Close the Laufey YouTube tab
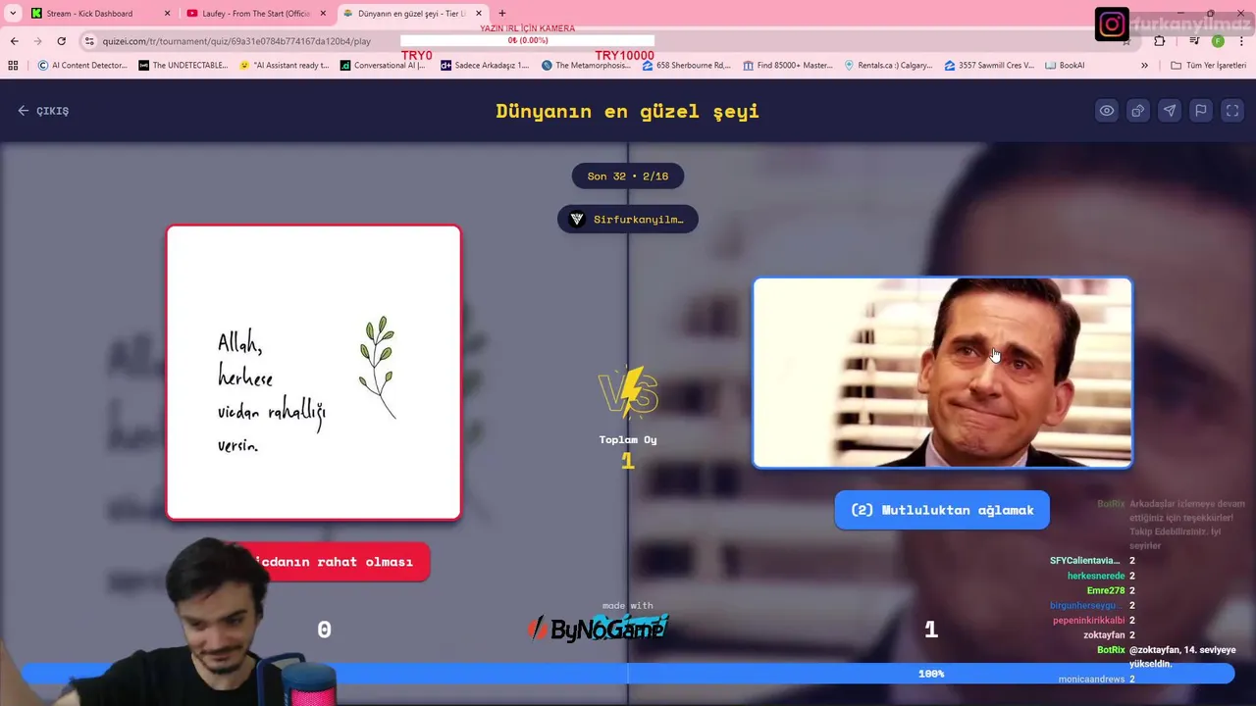The width and height of the screenshot is (1256, 706). coord(322,14)
